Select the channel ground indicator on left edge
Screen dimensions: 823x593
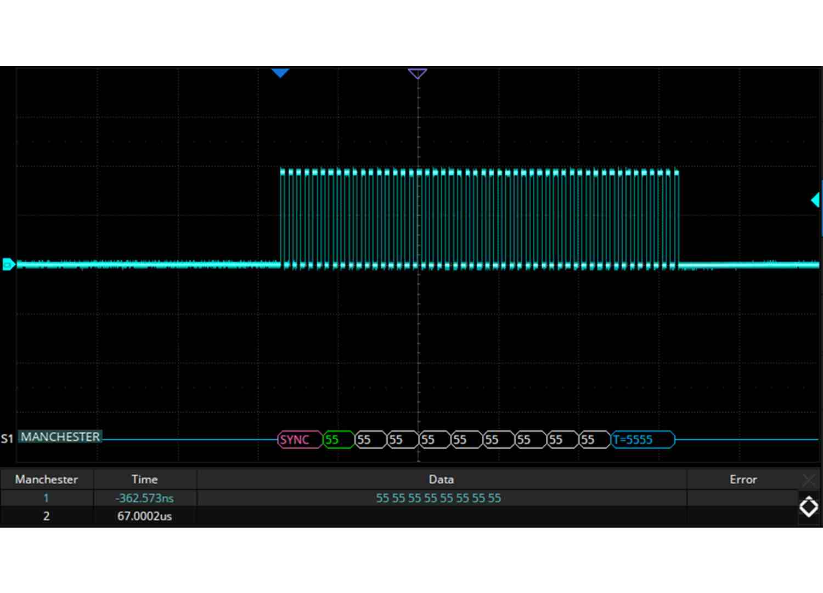[x=8, y=265]
